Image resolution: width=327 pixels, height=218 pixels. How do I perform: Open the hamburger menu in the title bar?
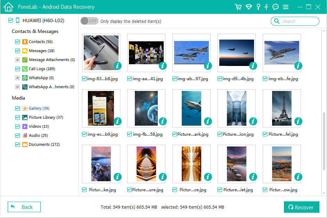tap(285, 7)
